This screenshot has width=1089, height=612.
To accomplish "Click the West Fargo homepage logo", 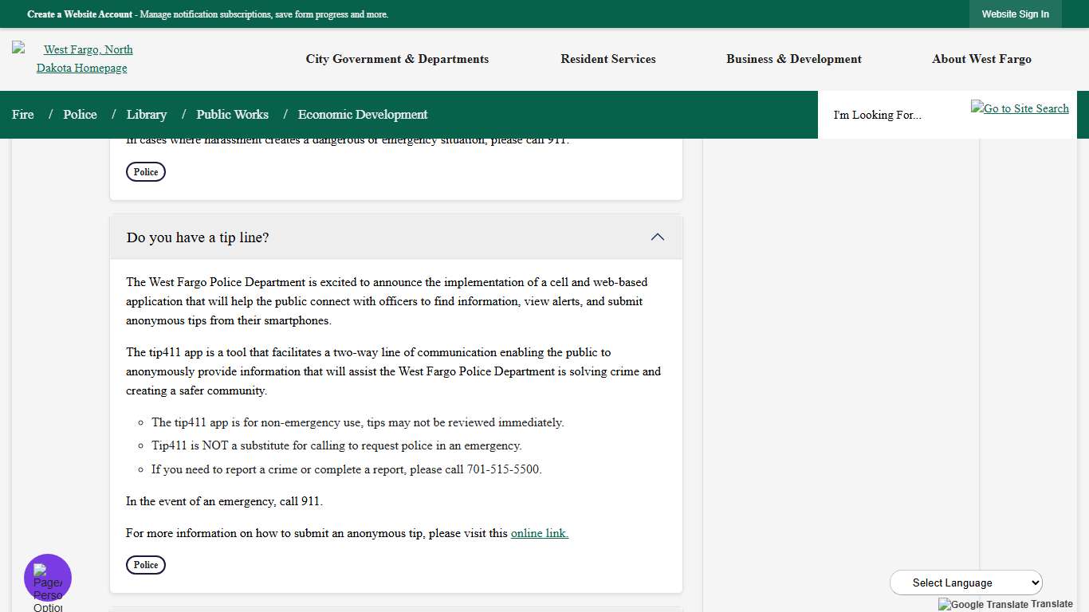I will click(x=81, y=57).
